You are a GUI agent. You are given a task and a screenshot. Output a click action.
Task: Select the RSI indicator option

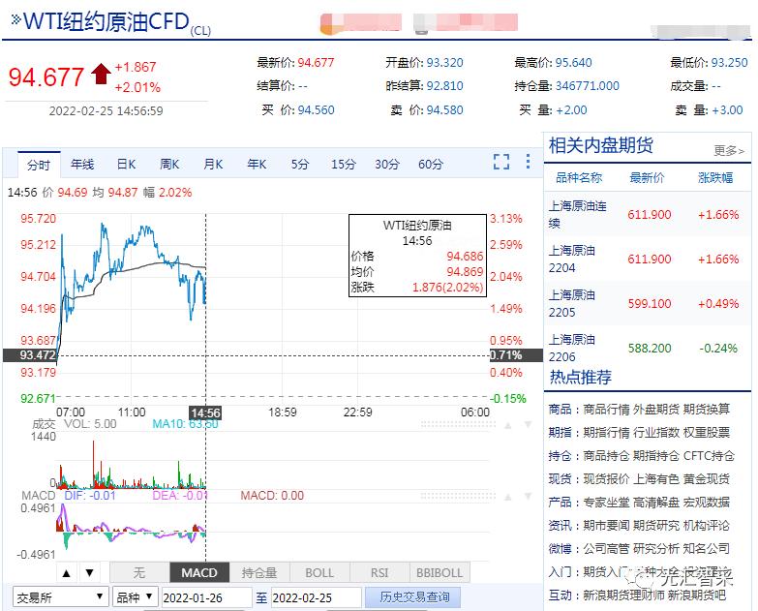pyautogui.click(x=379, y=573)
